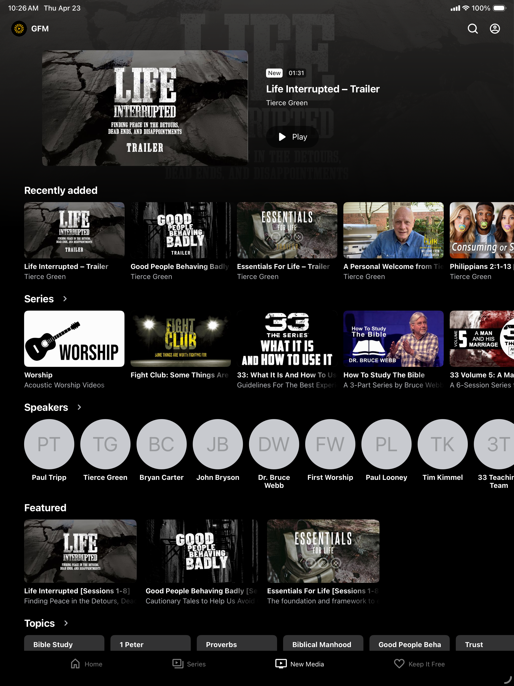This screenshot has height=686, width=514.
Task: Tap the How To Study The Bible title
Action: tap(384, 375)
